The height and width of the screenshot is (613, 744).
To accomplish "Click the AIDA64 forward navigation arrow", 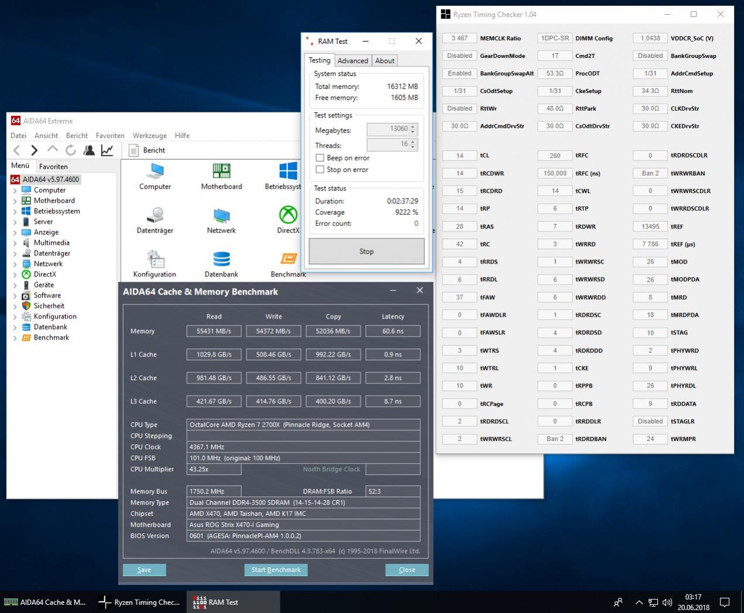I will [34, 150].
